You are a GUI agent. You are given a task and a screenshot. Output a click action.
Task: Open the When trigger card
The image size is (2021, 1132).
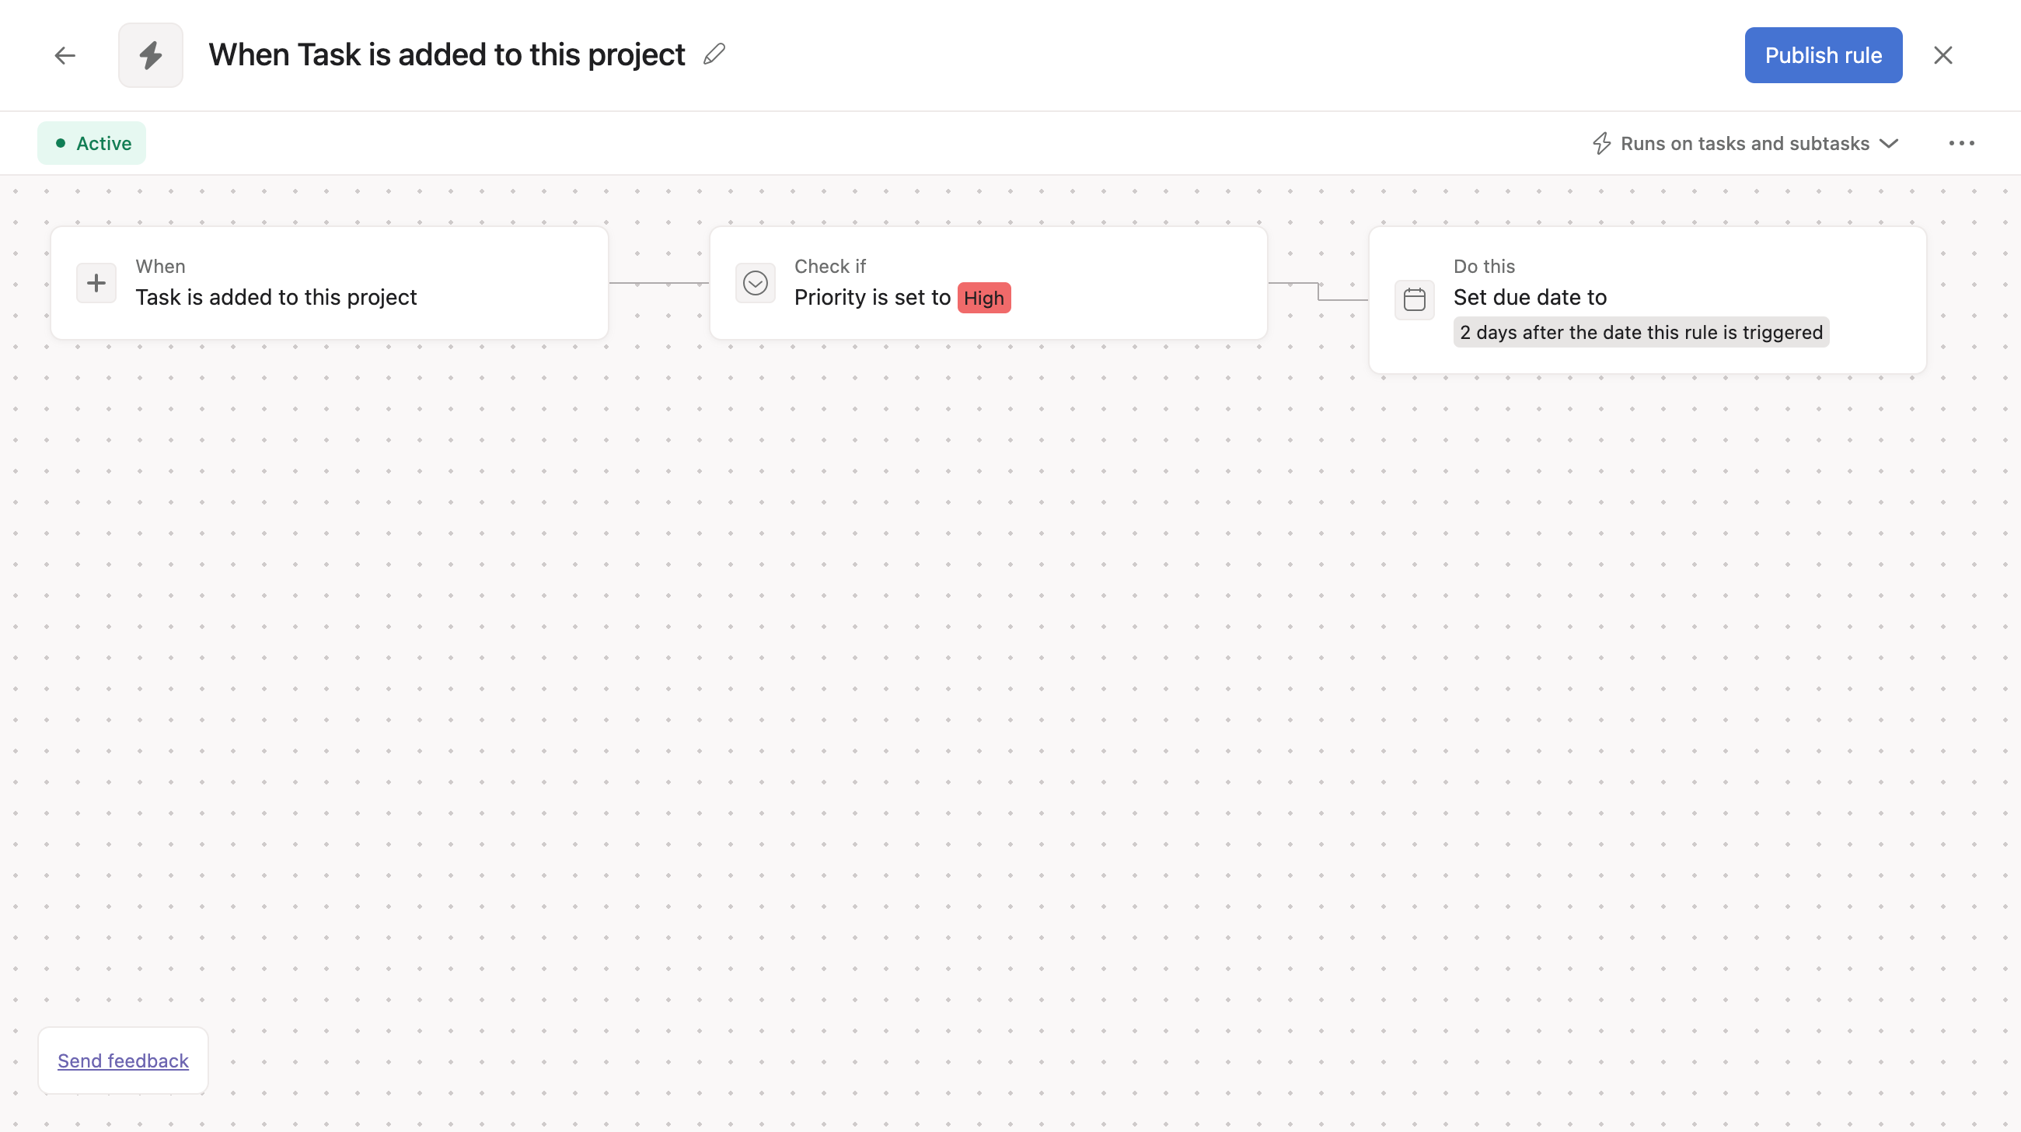[x=330, y=283]
